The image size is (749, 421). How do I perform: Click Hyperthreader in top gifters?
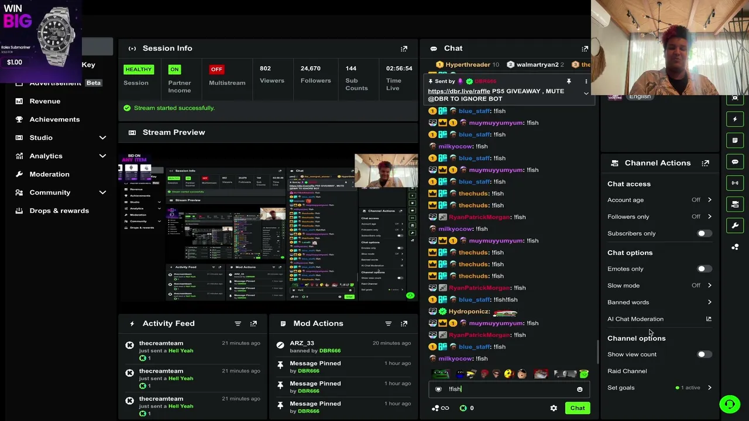tap(468, 64)
